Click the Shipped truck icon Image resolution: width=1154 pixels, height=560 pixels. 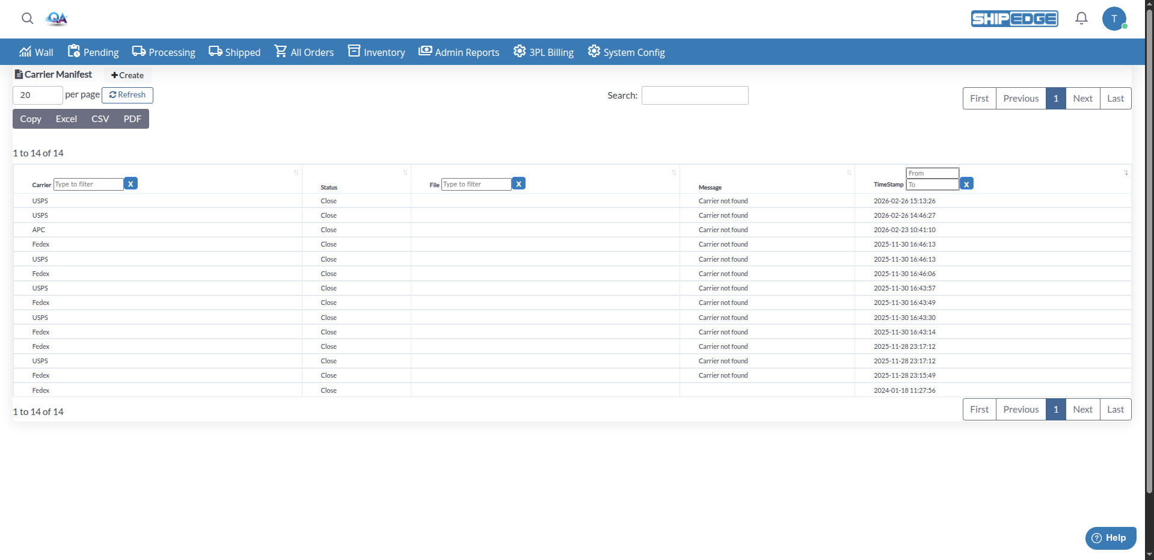coord(215,51)
